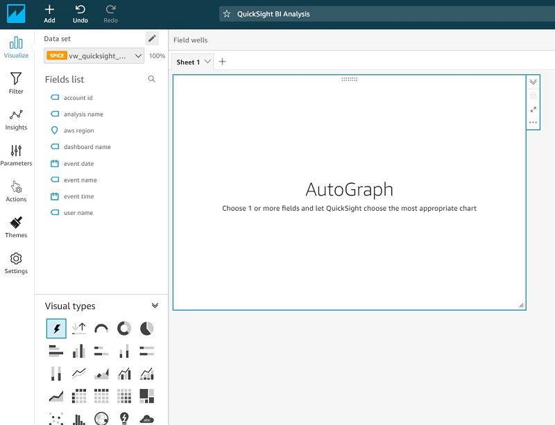The width and height of the screenshot is (555, 425).
Task: Maximize the AutoGraph visual
Action: tap(533, 110)
